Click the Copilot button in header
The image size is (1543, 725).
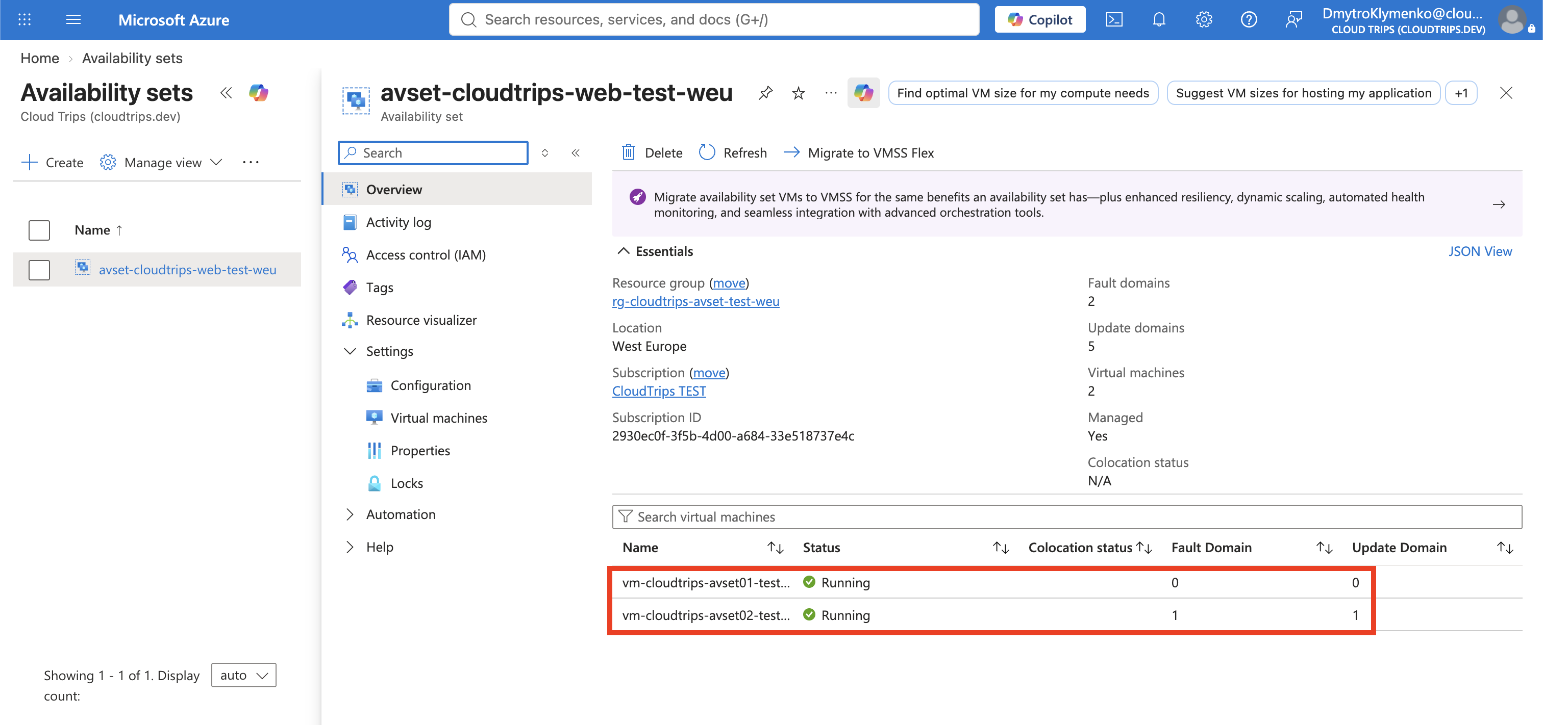pyautogui.click(x=1040, y=20)
